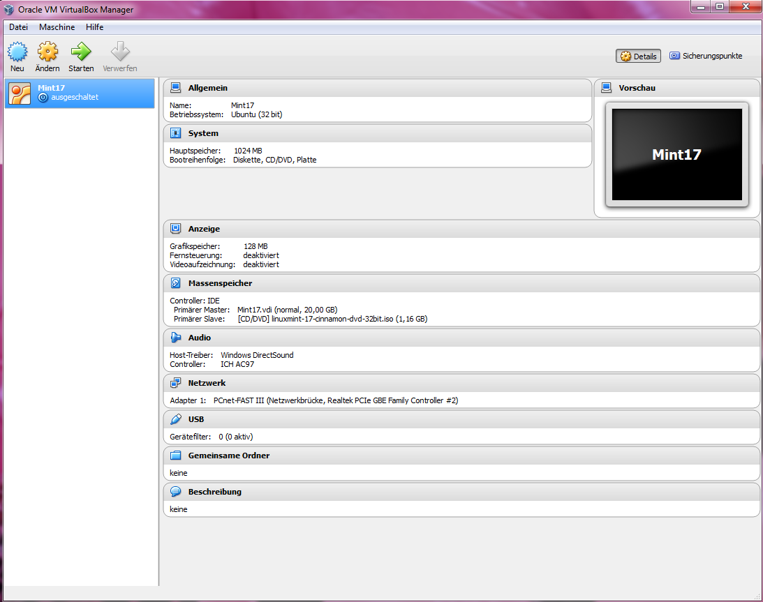Click the Diskette, CD/DVD, Platte boot order
This screenshot has width=763, height=602.
(274, 160)
